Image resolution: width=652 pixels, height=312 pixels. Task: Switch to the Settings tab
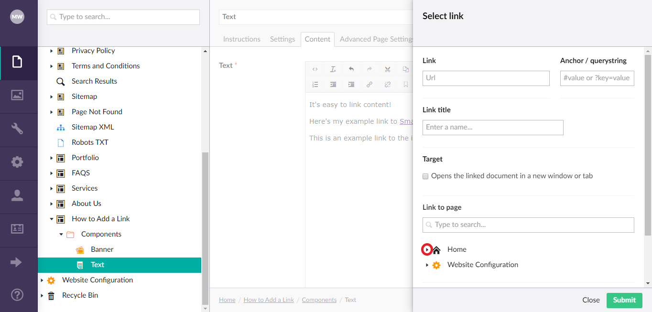point(283,39)
